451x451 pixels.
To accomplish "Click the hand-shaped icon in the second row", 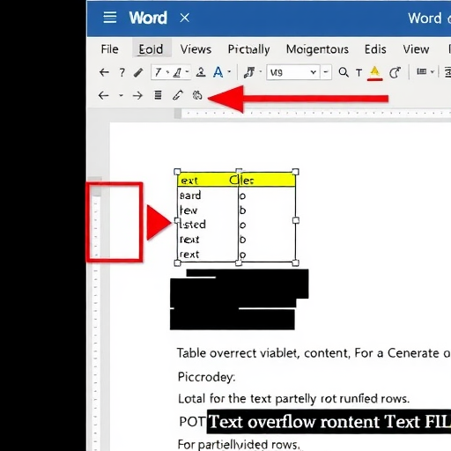I will (197, 95).
